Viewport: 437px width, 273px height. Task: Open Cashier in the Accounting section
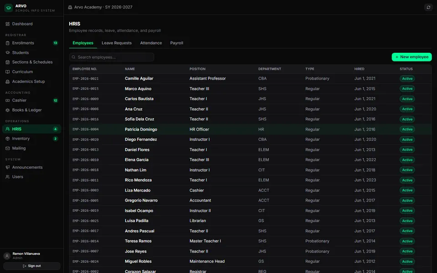tap(31, 100)
